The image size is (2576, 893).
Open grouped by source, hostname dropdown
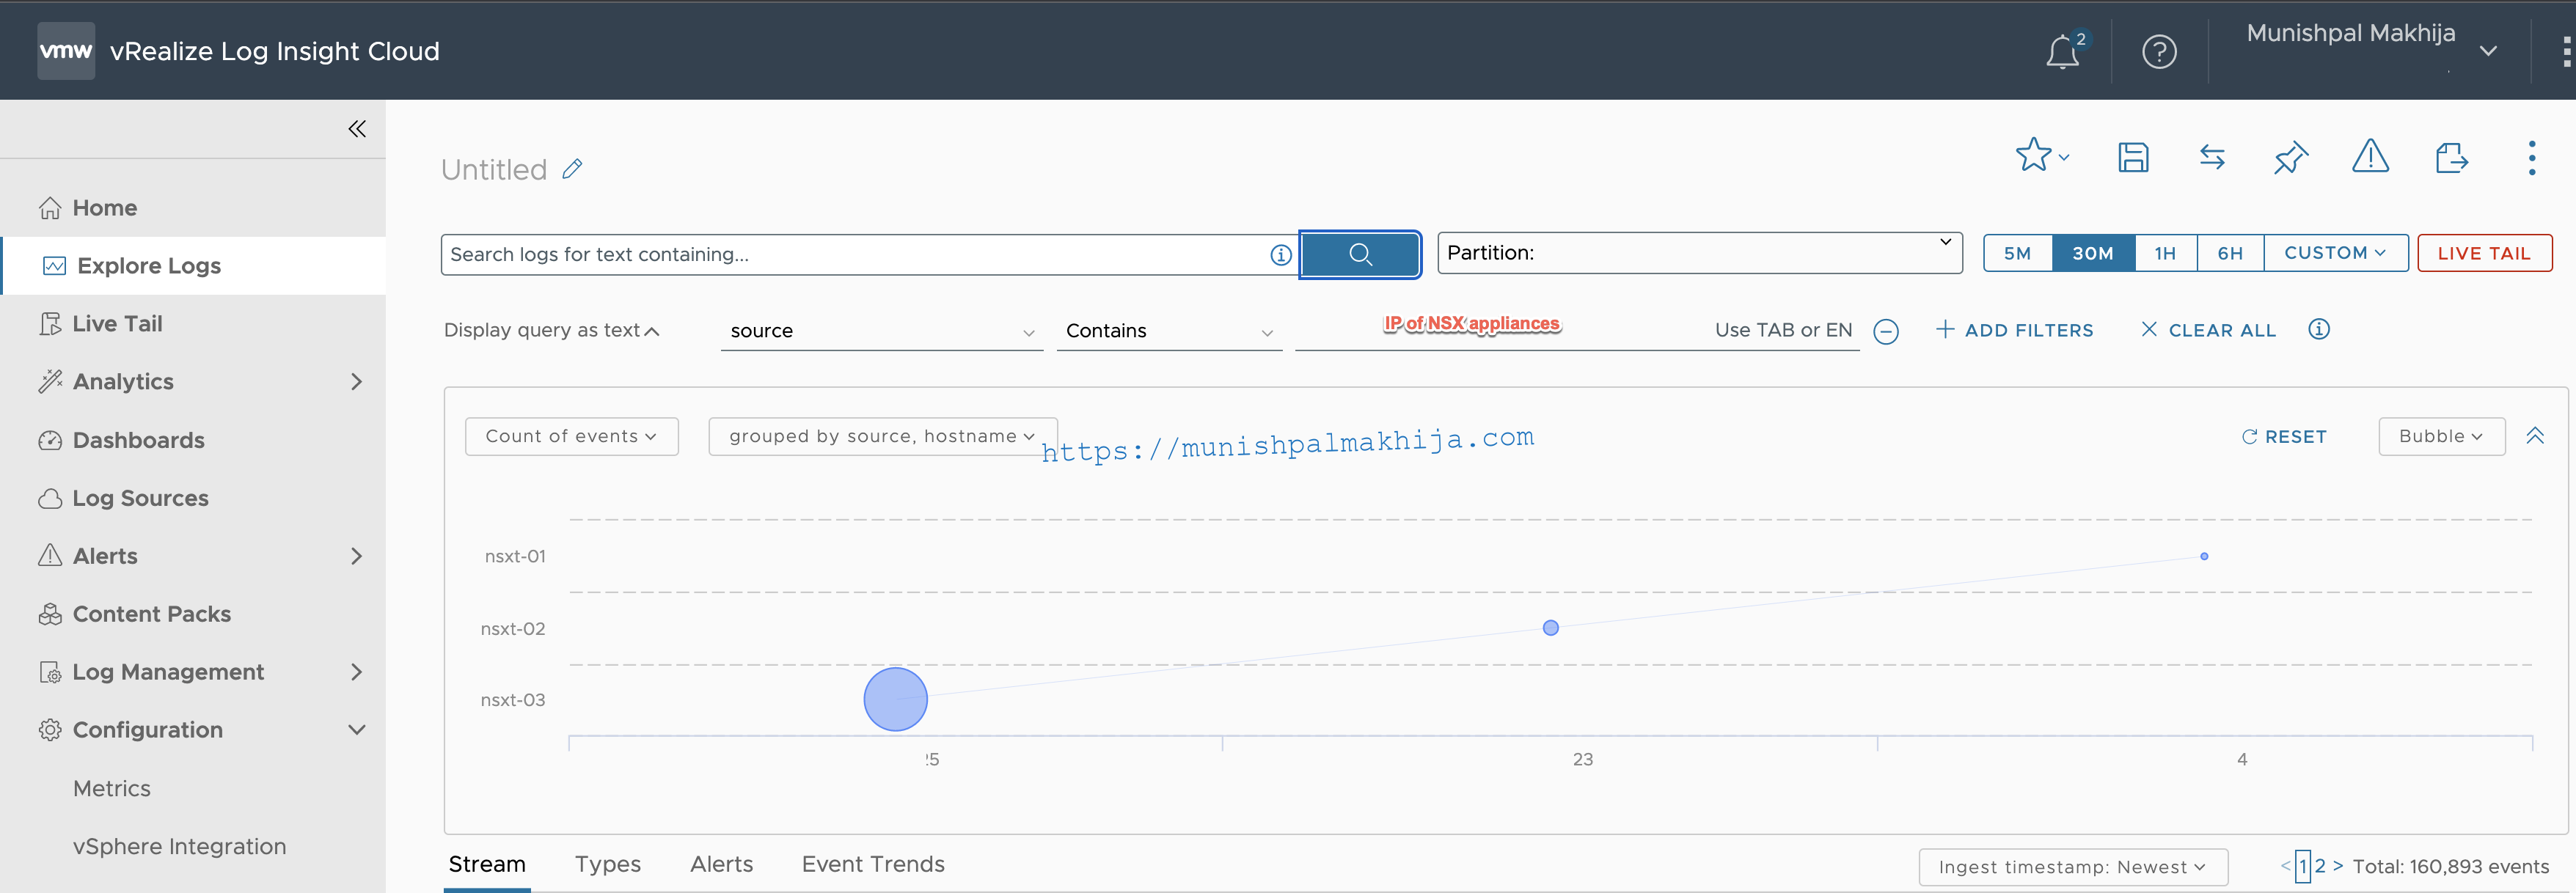click(882, 437)
